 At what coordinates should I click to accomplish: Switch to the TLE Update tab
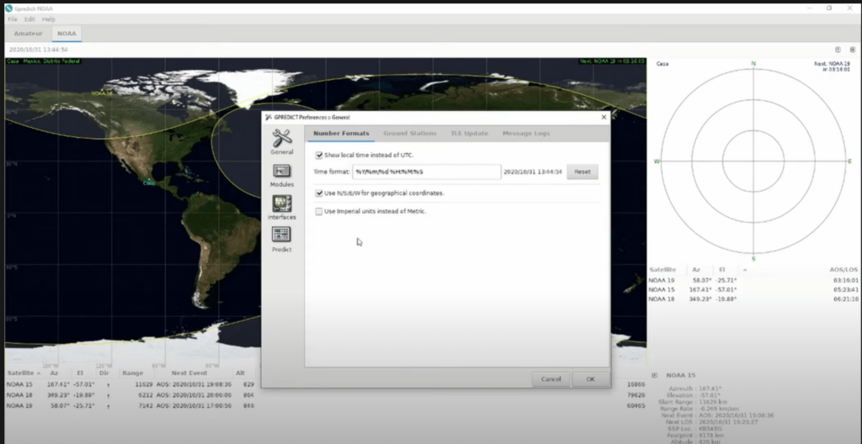(x=469, y=134)
